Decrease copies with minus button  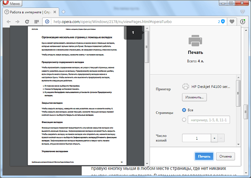point(221,138)
